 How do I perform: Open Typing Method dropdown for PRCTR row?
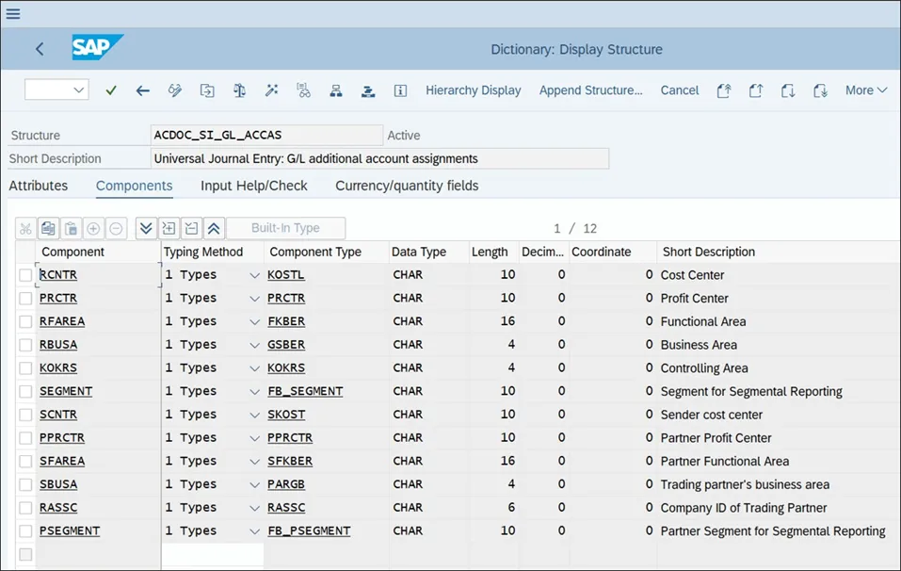tap(254, 299)
